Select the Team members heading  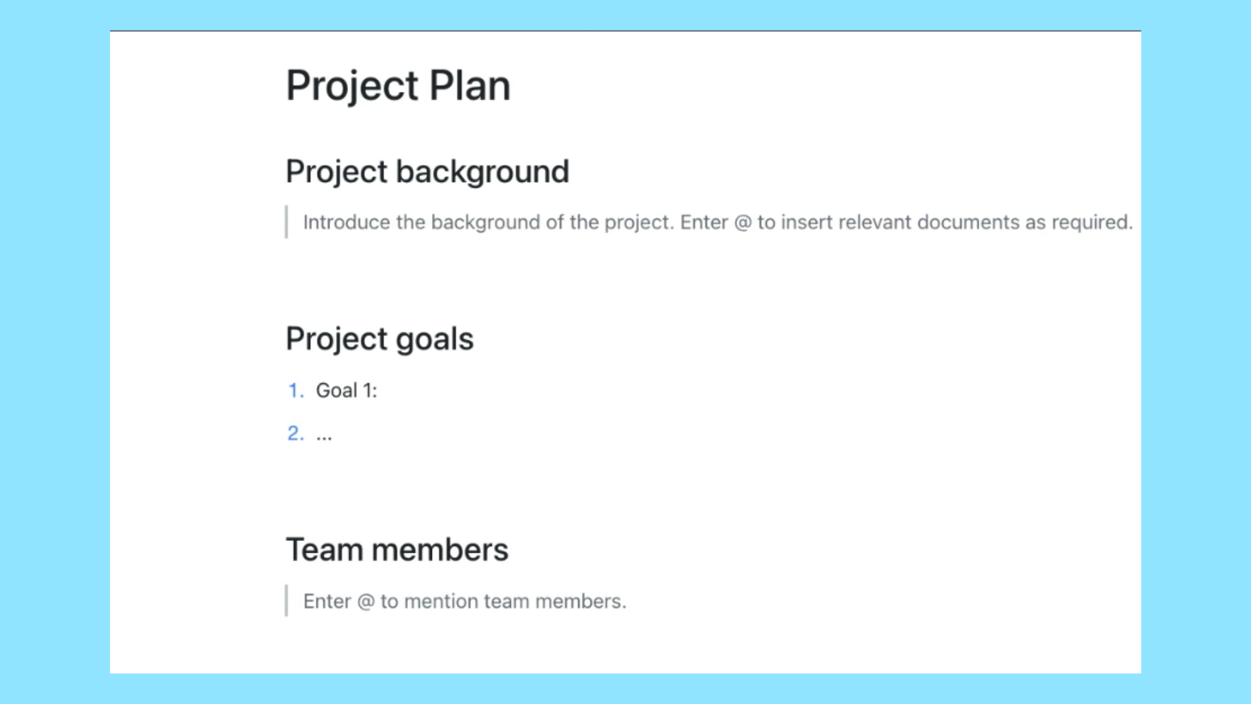(397, 550)
